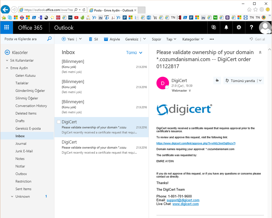Click the Geri al undo button
272x218 pixels.
pyautogui.click(x=257, y=39)
